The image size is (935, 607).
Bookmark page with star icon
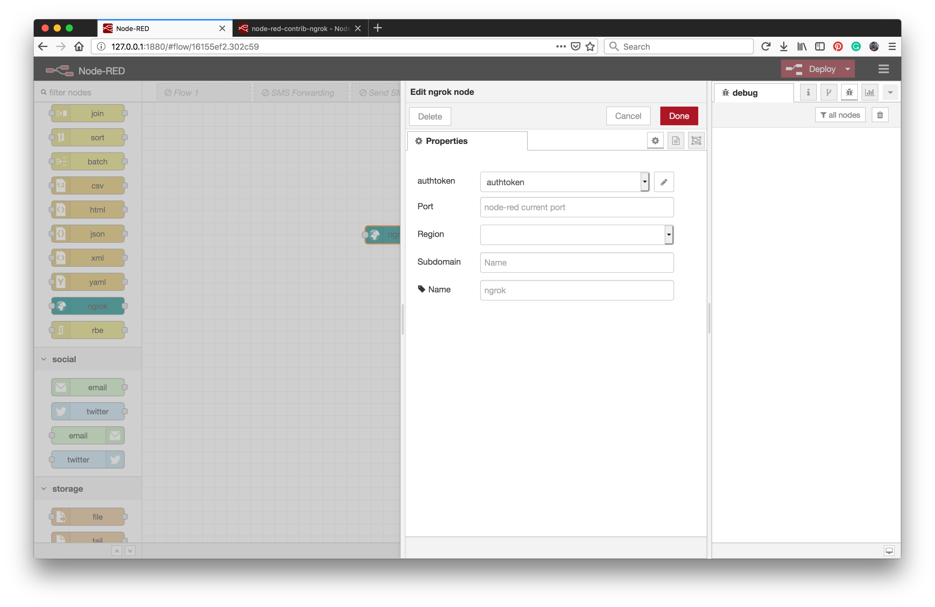coord(590,47)
